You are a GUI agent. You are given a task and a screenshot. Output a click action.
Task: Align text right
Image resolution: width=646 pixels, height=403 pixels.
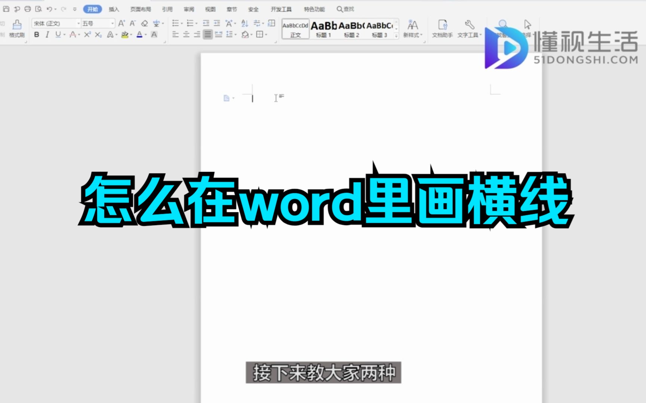[x=197, y=35]
